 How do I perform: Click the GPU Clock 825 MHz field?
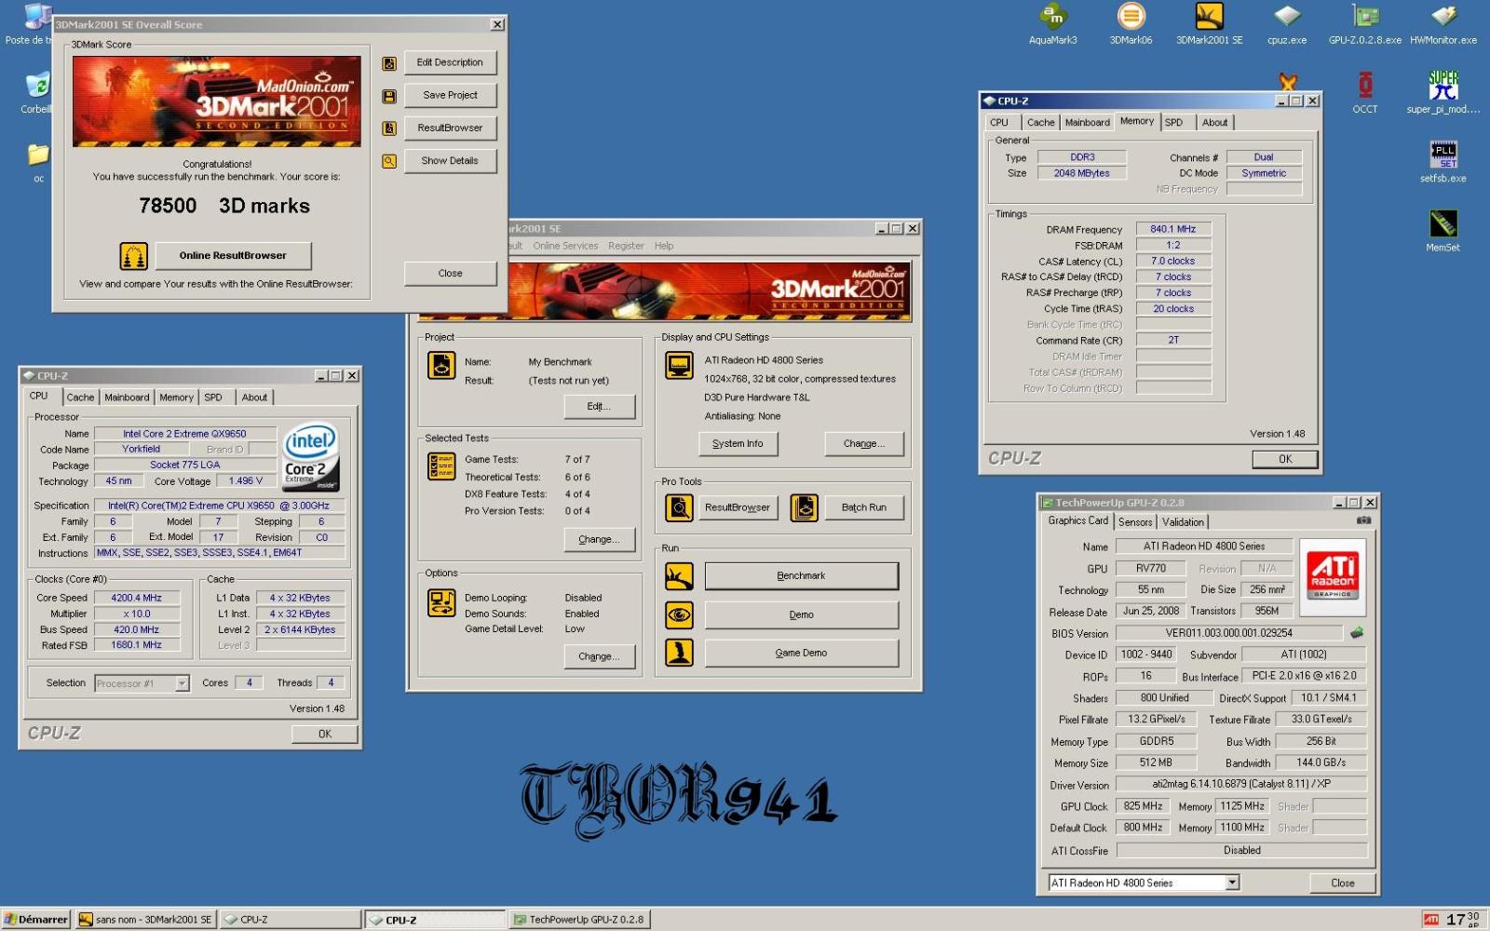1143,806
